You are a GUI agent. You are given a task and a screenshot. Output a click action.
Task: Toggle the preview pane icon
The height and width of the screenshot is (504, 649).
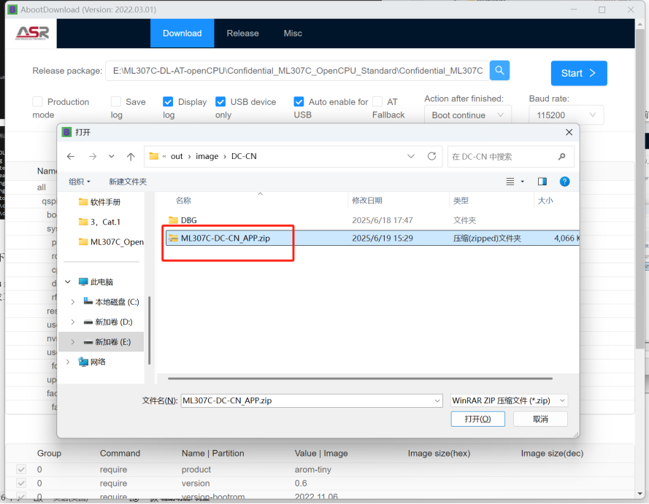[542, 182]
